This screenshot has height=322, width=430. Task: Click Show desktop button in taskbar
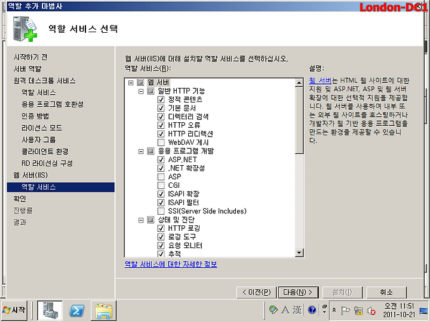tap(423, 311)
